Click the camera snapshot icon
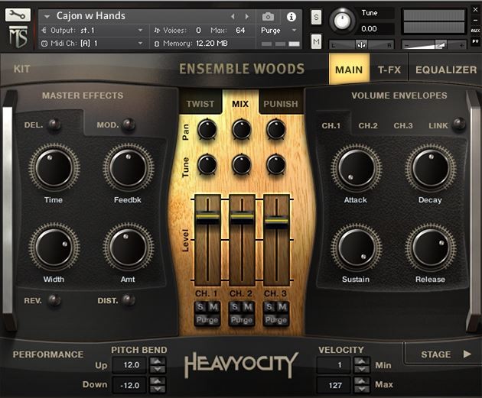Screen dimensions: 482x398 (x=268, y=17)
